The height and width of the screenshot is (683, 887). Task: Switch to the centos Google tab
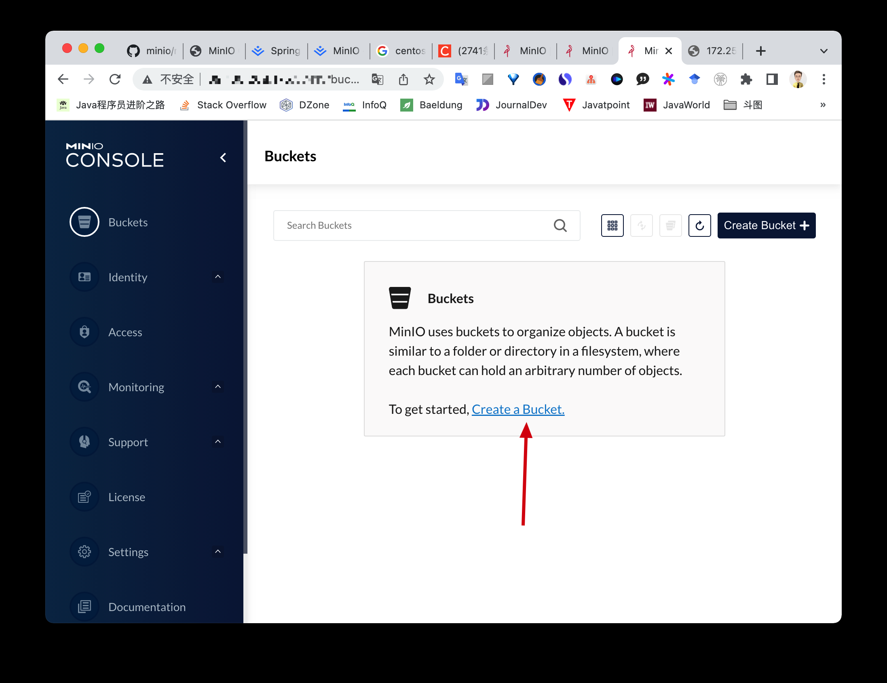tap(401, 51)
